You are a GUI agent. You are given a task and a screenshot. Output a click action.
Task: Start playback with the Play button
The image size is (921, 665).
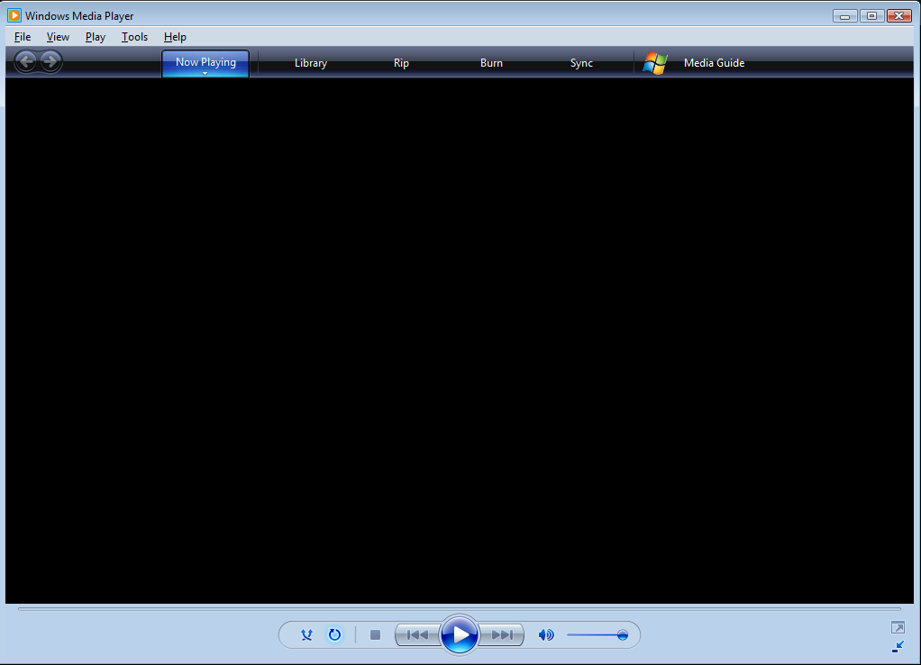click(x=460, y=634)
